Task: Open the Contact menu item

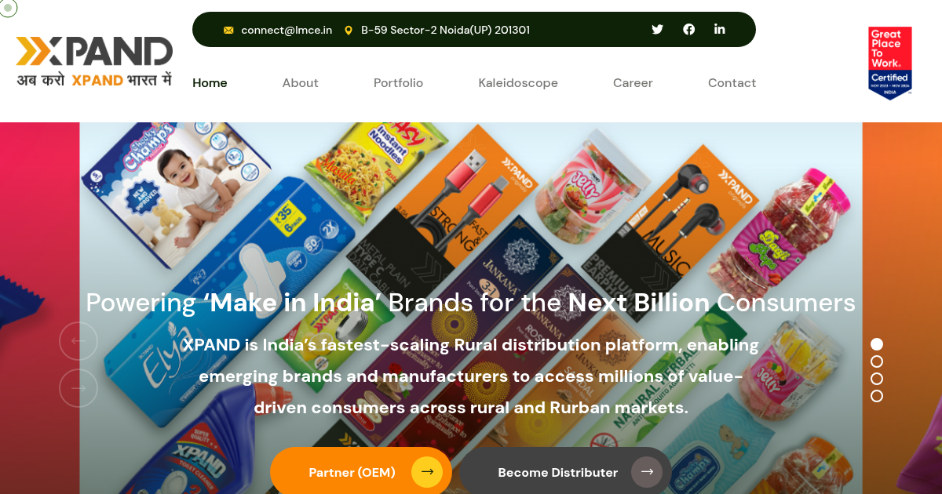Action: (x=732, y=83)
